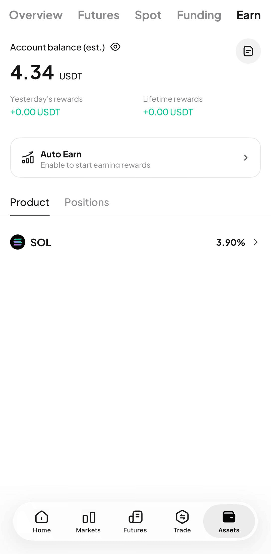Select the top Futures tab

point(98,15)
